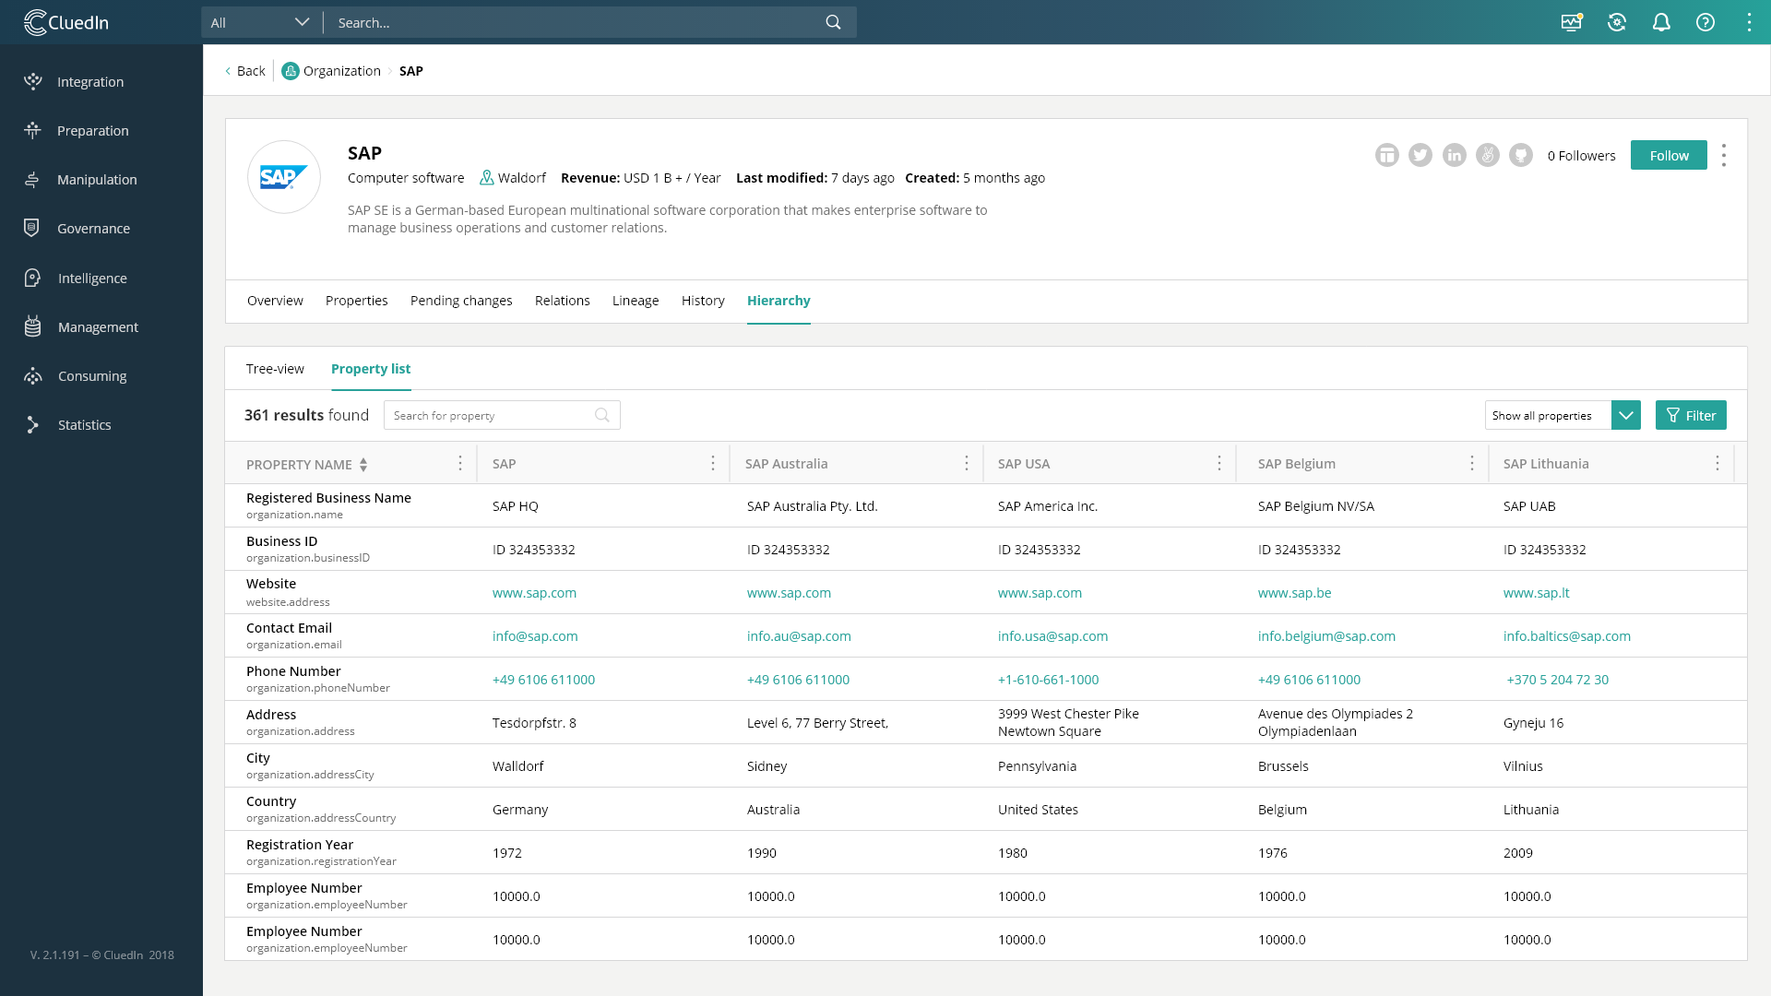Open the Consuming section icon
The height and width of the screenshot is (996, 1771).
click(33, 375)
